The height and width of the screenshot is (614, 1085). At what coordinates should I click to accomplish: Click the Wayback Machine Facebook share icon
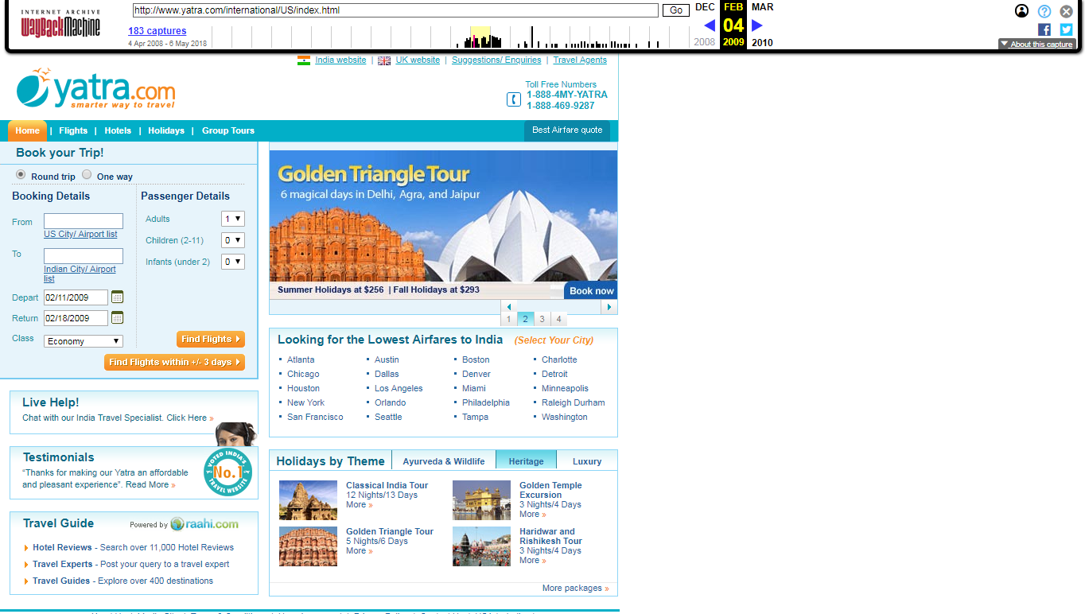coord(1044,29)
